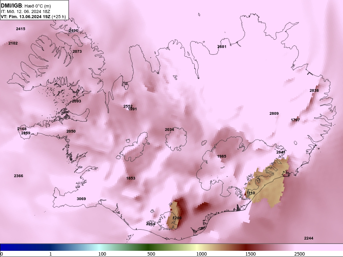
Task: Click the 2093 value label
Action: pos(76,101)
